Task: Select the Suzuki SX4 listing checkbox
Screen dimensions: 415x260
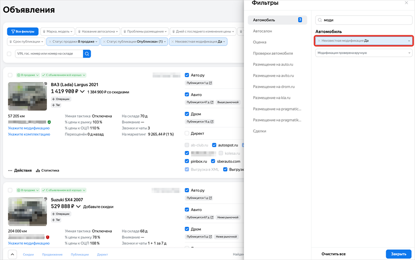Action: (x=10, y=190)
